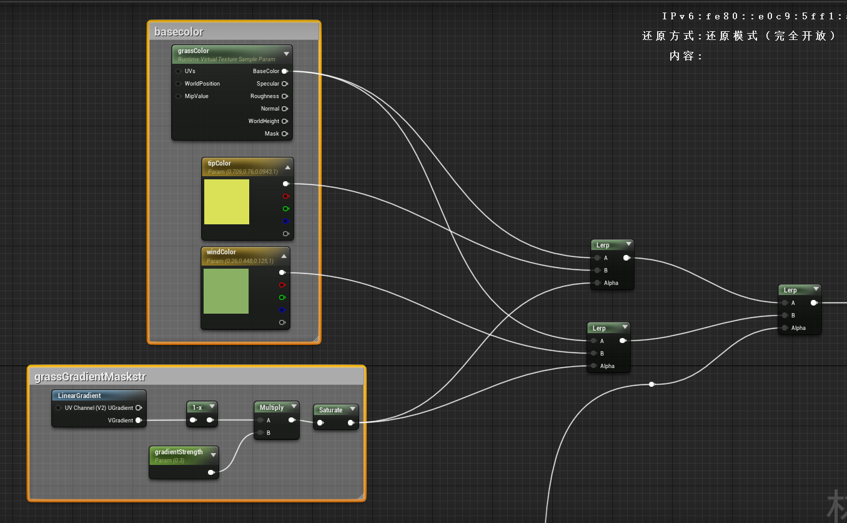Collapse the Multiply node arrow
The height and width of the screenshot is (523, 847).
coord(293,407)
